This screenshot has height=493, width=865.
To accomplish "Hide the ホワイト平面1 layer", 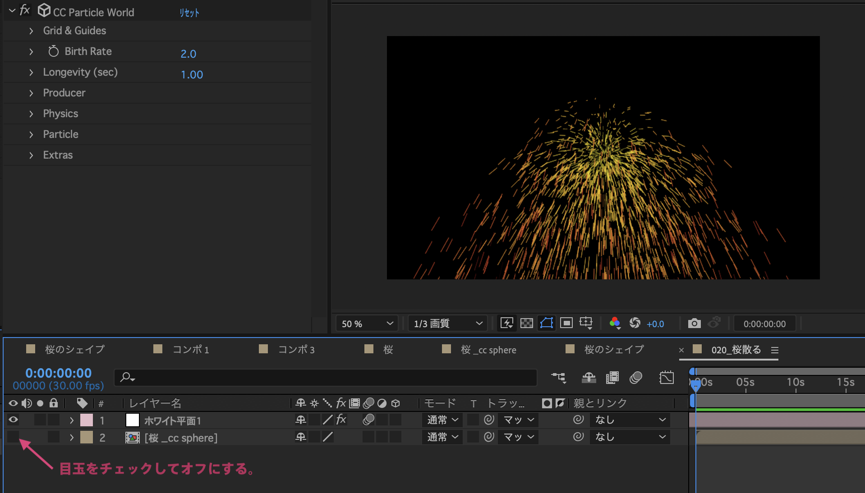I will click(x=13, y=420).
